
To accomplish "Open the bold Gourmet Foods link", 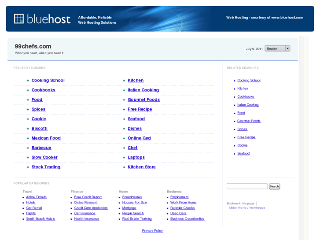I will click(x=143, y=100).
